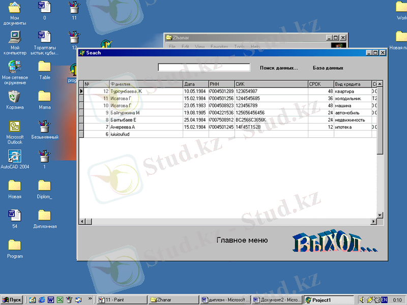Switch to Project1 taskbar button
This screenshot has height=305, width=407.
point(328,300)
